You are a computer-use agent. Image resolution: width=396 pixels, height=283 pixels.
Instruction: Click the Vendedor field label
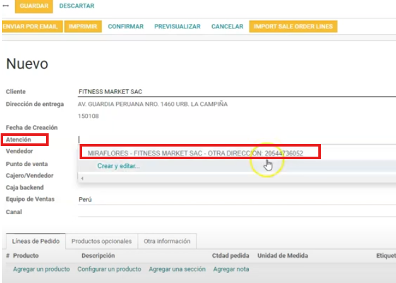pos(20,151)
